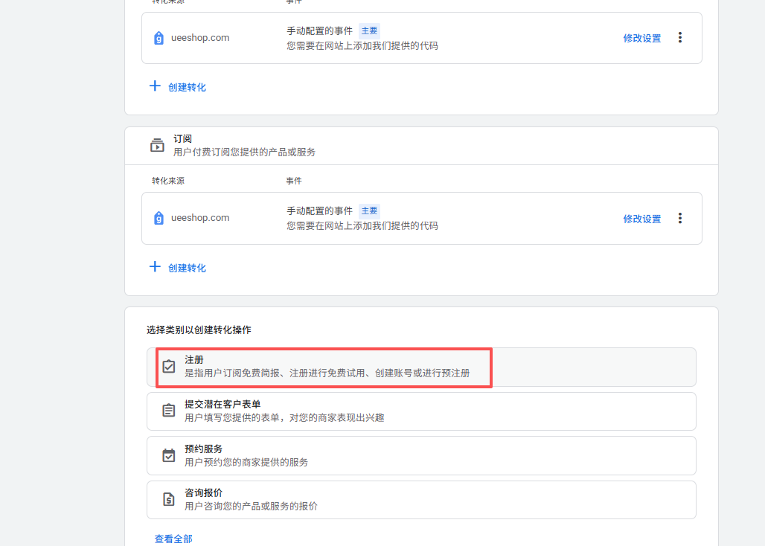Open the three-dot menu in the top conversion row
765x546 pixels.
click(679, 38)
